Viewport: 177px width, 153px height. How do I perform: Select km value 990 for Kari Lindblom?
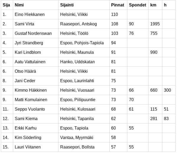point(154,52)
